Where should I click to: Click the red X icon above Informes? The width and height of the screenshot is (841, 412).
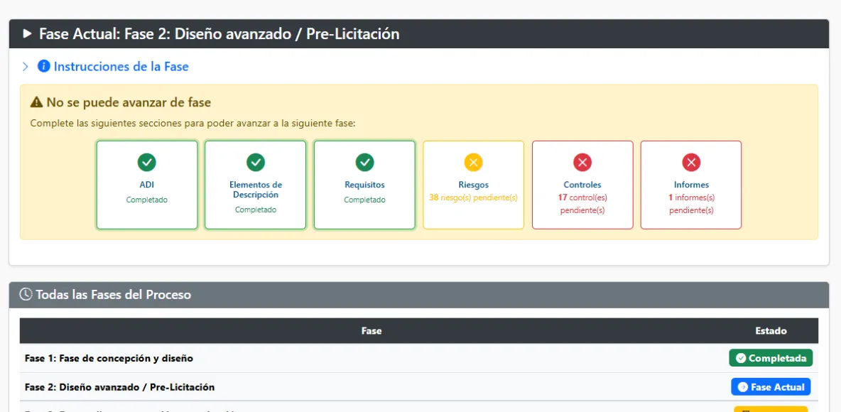click(x=691, y=163)
